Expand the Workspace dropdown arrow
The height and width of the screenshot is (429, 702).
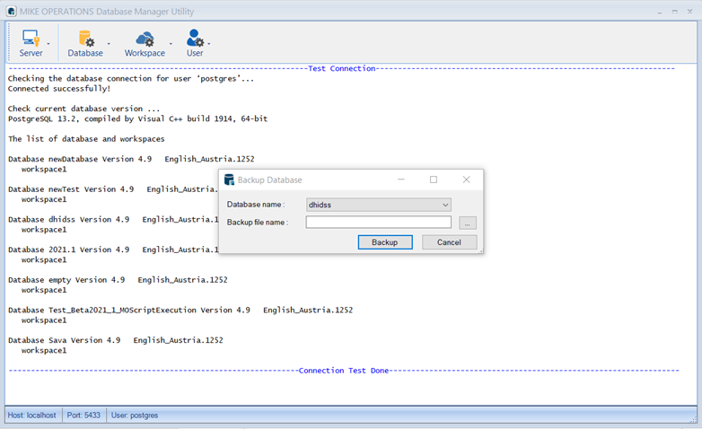click(171, 44)
